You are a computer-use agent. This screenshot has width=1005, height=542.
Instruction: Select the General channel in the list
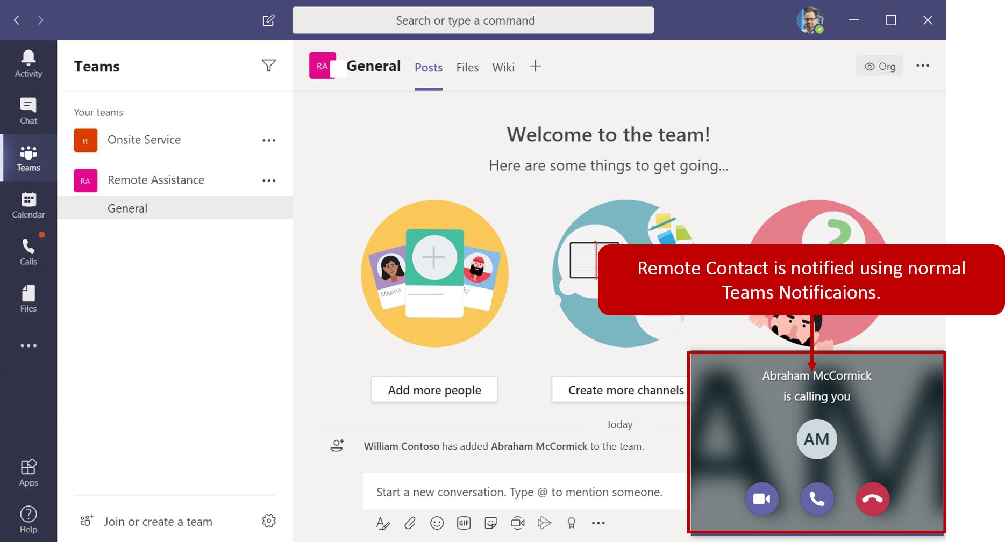[175, 208]
